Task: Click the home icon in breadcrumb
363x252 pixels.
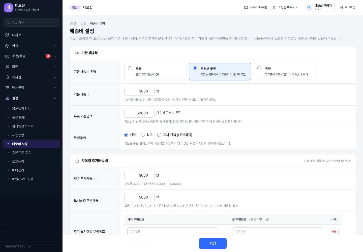Action: pyautogui.click(x=71, y=24)
